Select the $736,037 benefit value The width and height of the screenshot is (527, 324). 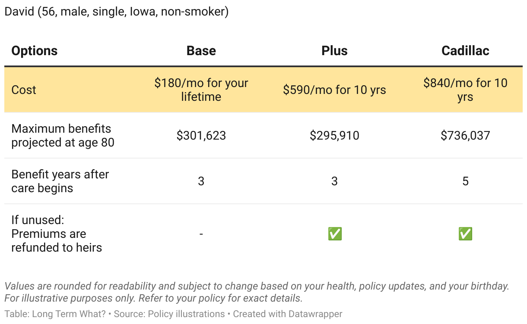(x=465, y=136)
